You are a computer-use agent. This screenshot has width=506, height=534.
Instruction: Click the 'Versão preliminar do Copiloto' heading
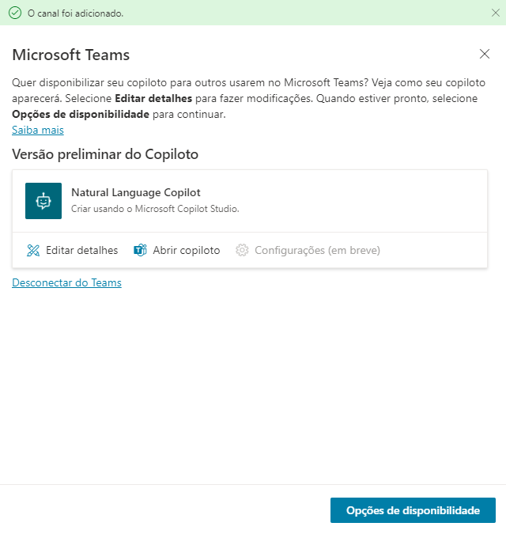[105, 154]
